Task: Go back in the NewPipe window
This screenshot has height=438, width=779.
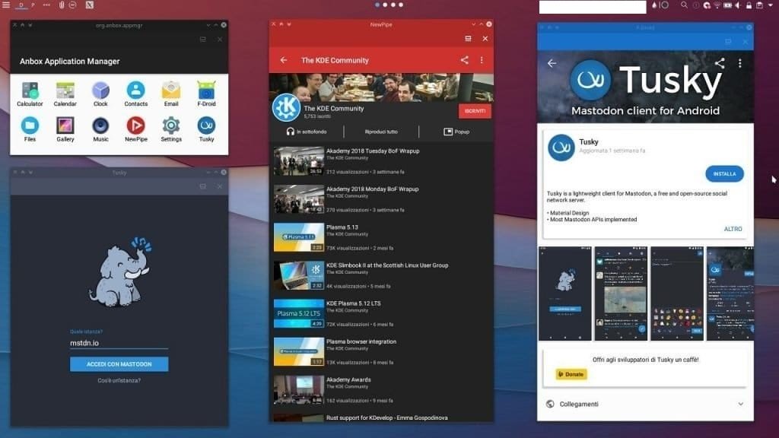Action: pos(284,60)
